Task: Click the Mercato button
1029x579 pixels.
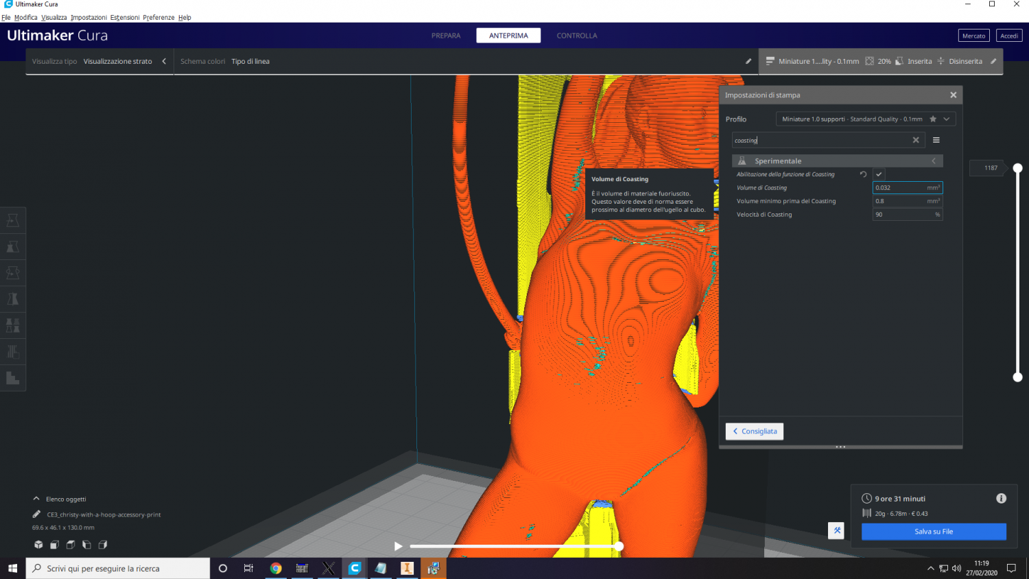Action: click(x=973, y=36)
